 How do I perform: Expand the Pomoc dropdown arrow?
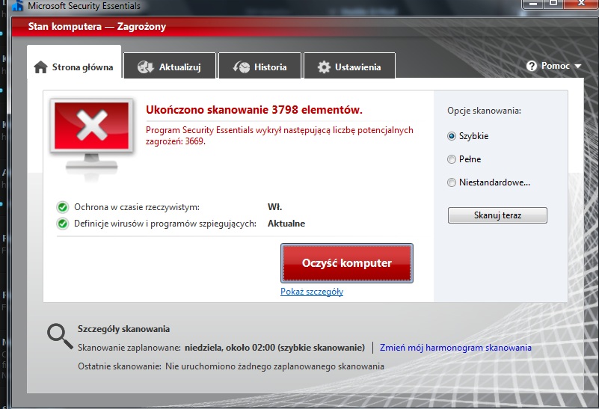tap(578, 67)
